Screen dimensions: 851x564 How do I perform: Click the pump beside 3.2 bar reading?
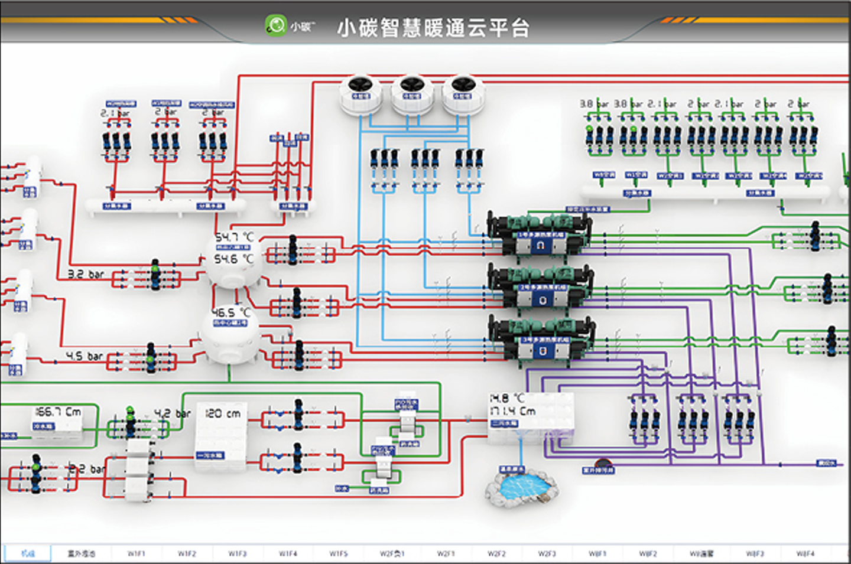click(155, 275)
